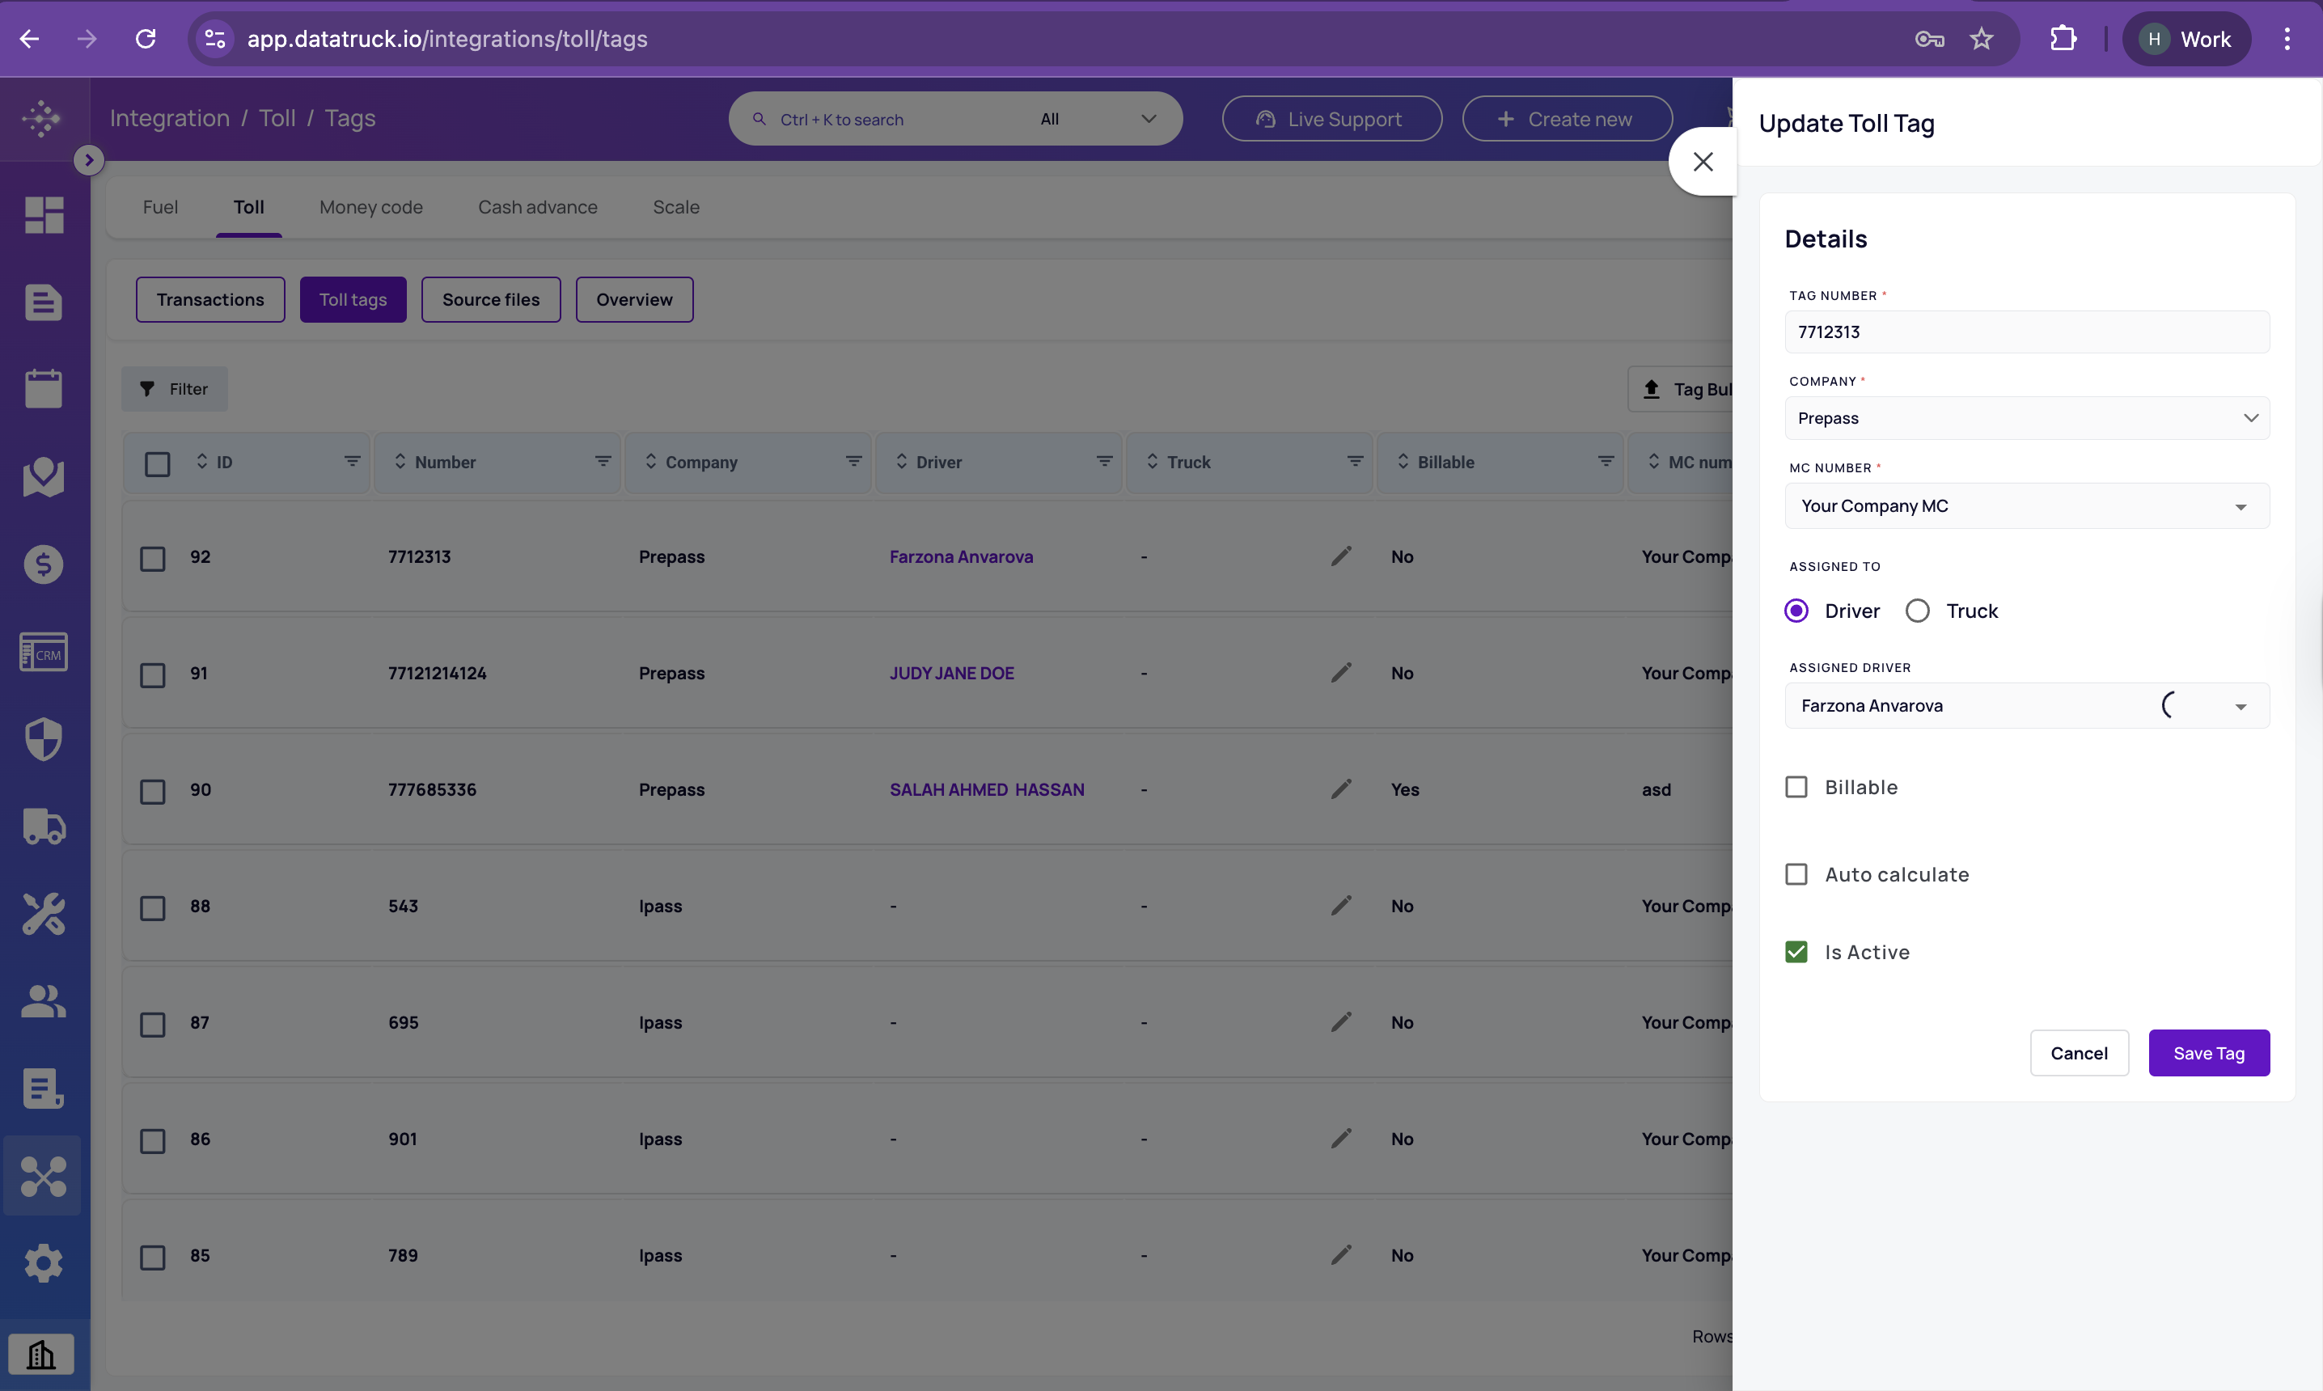Open the settings gear in sidebar
The image size is (2323, 1391).
pyautogui.click(x=43, y=1263)
